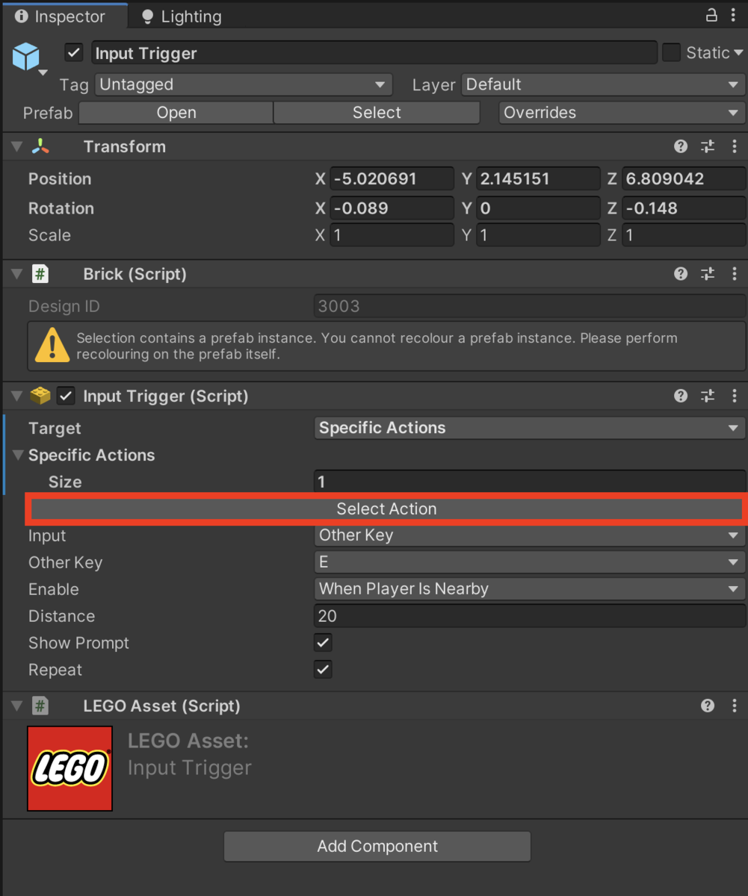The height and width of the screenshot is (896, 748).
Task: Open Input Trigger script help icon
Action: click(x=681, y=396)
